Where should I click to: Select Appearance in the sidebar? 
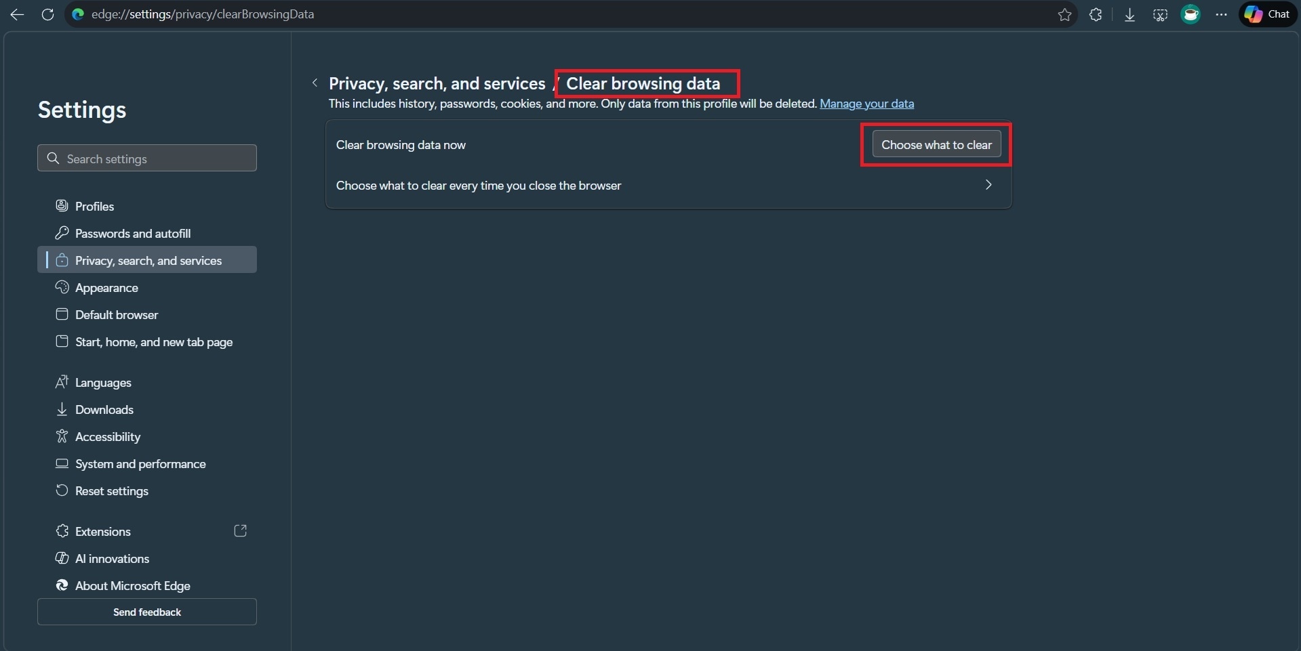[x=106, y=287]
